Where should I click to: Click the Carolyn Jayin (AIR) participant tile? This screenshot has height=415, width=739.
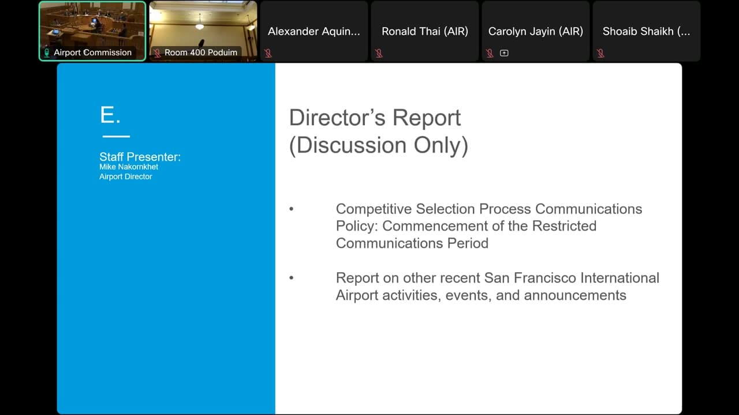tap(536, 31)
